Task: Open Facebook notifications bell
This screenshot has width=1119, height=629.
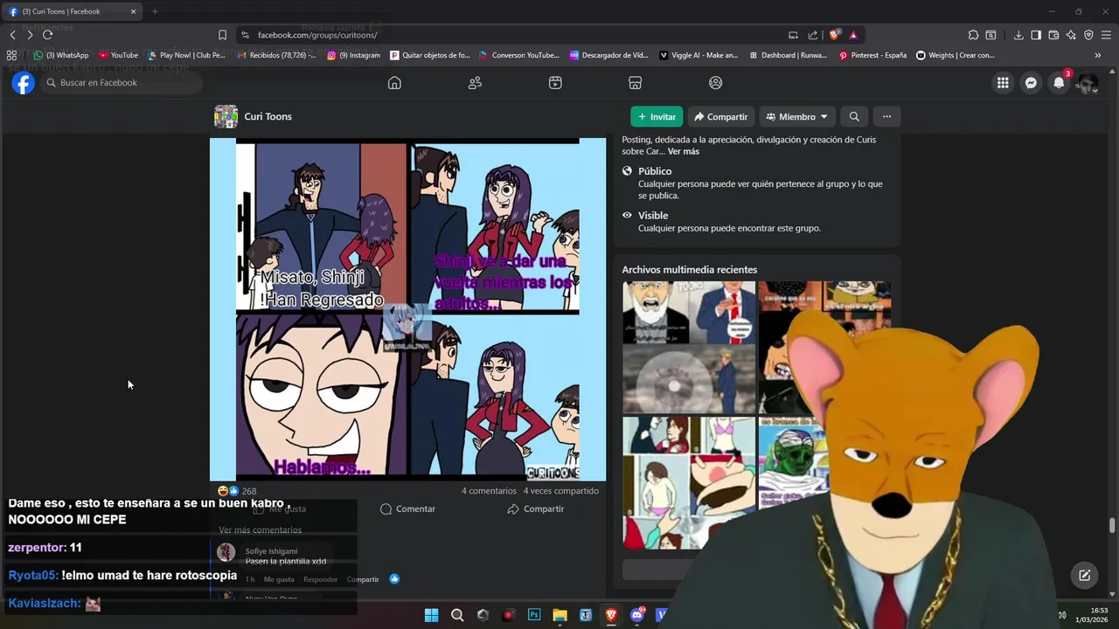Action: click(1059, 83)
